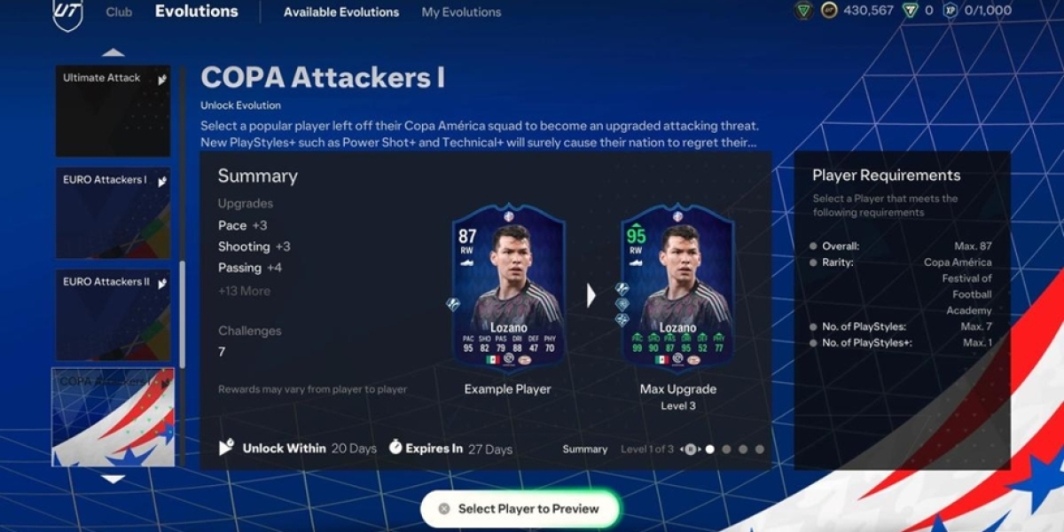Expand evolutions list with down arrow
The image size is (1064, 532).
point(113,479)
